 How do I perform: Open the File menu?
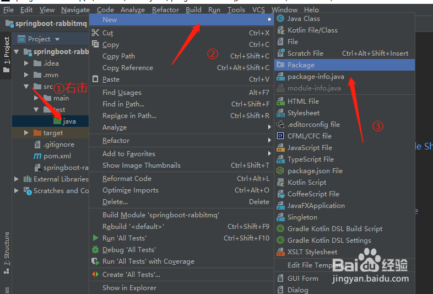point(9,10)
